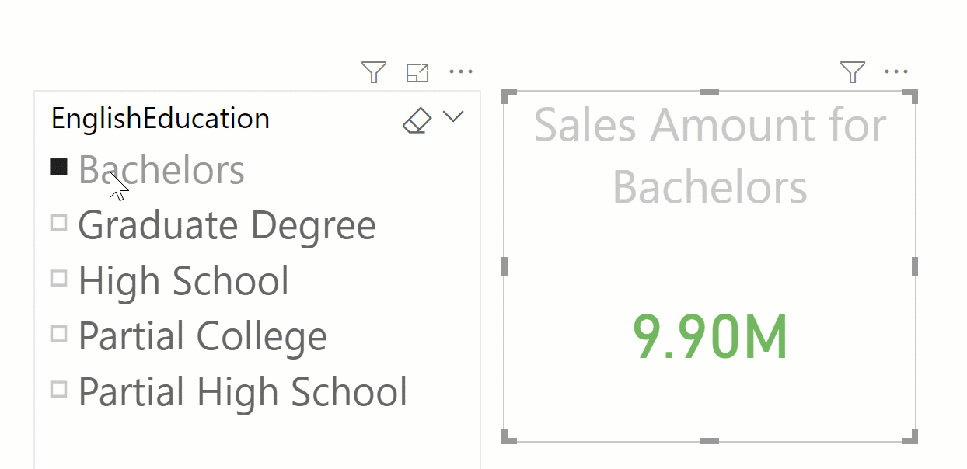Click the Sales Amount for Bachelors title

click(x=710, y=155)
